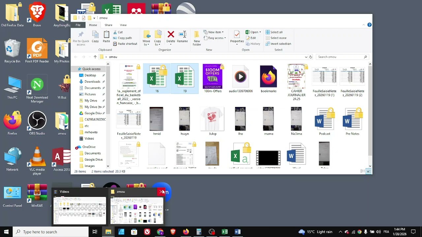Click the red X Delete icon
Screen dimensions: 422x237
tap(171, 34)
